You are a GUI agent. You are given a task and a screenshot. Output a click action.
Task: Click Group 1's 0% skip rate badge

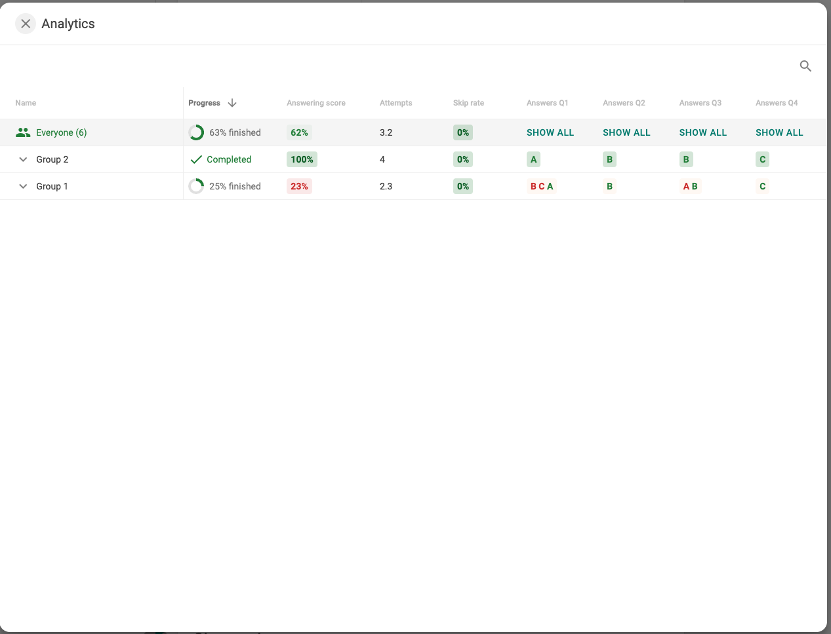(x=463, y=186)
